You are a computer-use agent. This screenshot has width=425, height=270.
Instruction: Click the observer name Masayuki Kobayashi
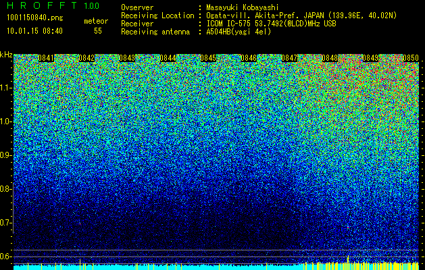click(243, 7)
